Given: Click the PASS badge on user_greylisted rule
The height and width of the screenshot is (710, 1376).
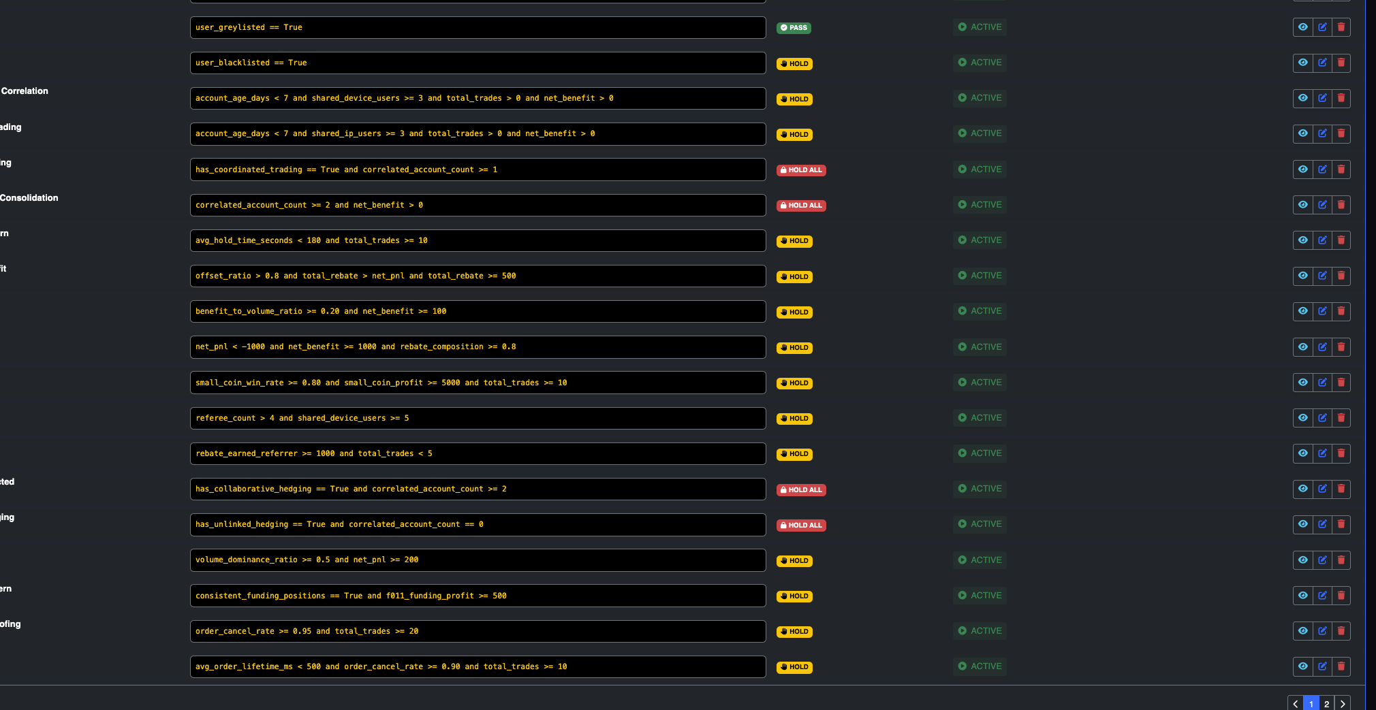Looking at the screenshot, I should (x=794, y=28).
